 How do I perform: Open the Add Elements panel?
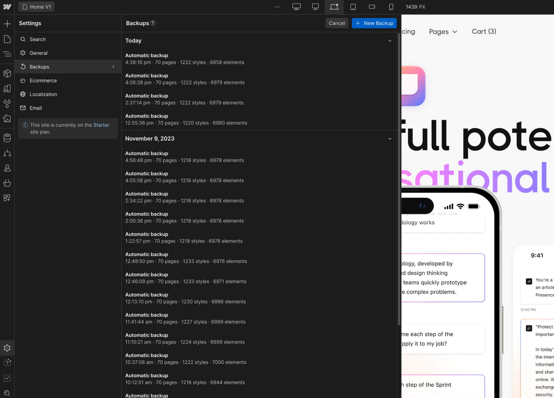click(x=7, y=23)
